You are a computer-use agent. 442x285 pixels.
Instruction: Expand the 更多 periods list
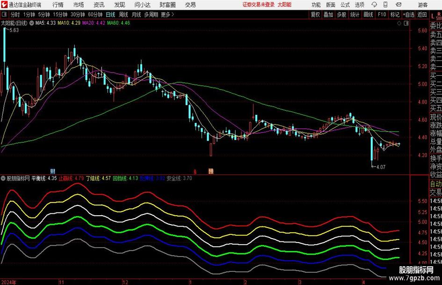point(167,15)
